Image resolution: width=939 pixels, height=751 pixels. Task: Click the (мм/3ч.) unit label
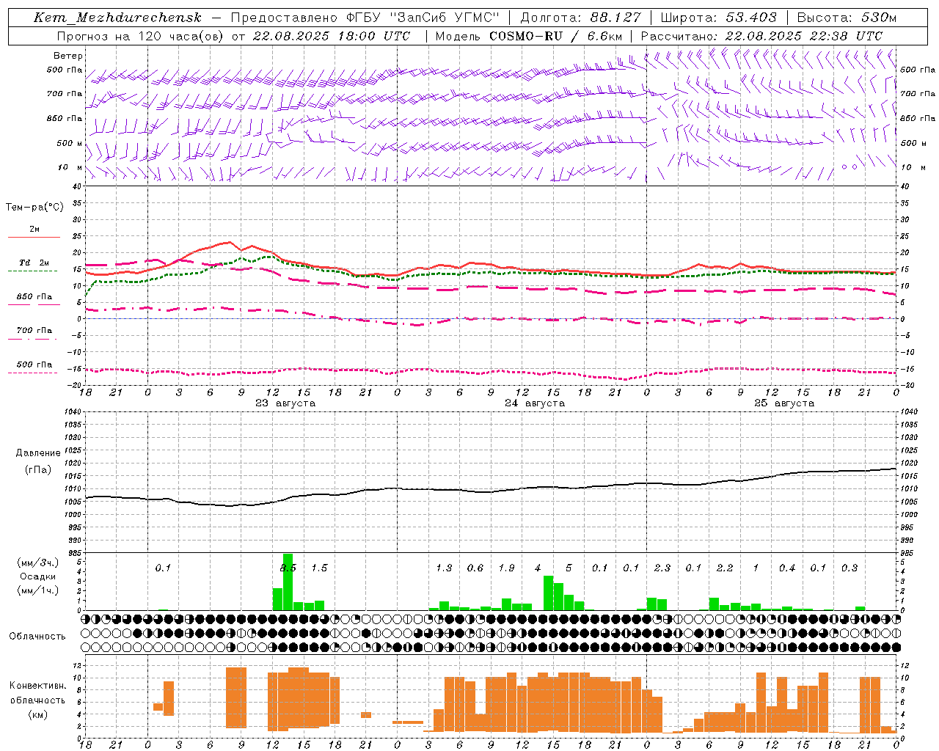click(37, 563)
